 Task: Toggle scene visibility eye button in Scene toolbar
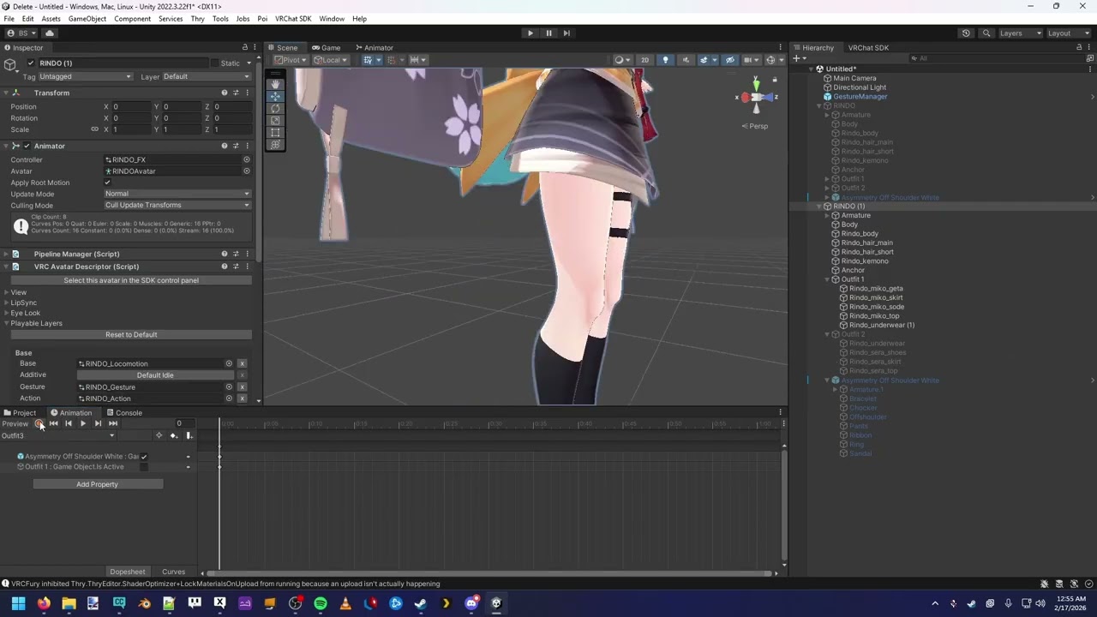[x=730, y=60]
